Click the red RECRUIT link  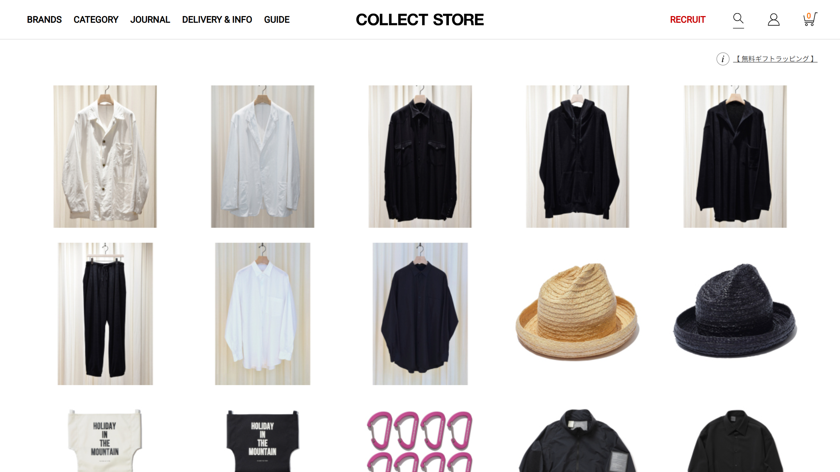coord(687,20)
